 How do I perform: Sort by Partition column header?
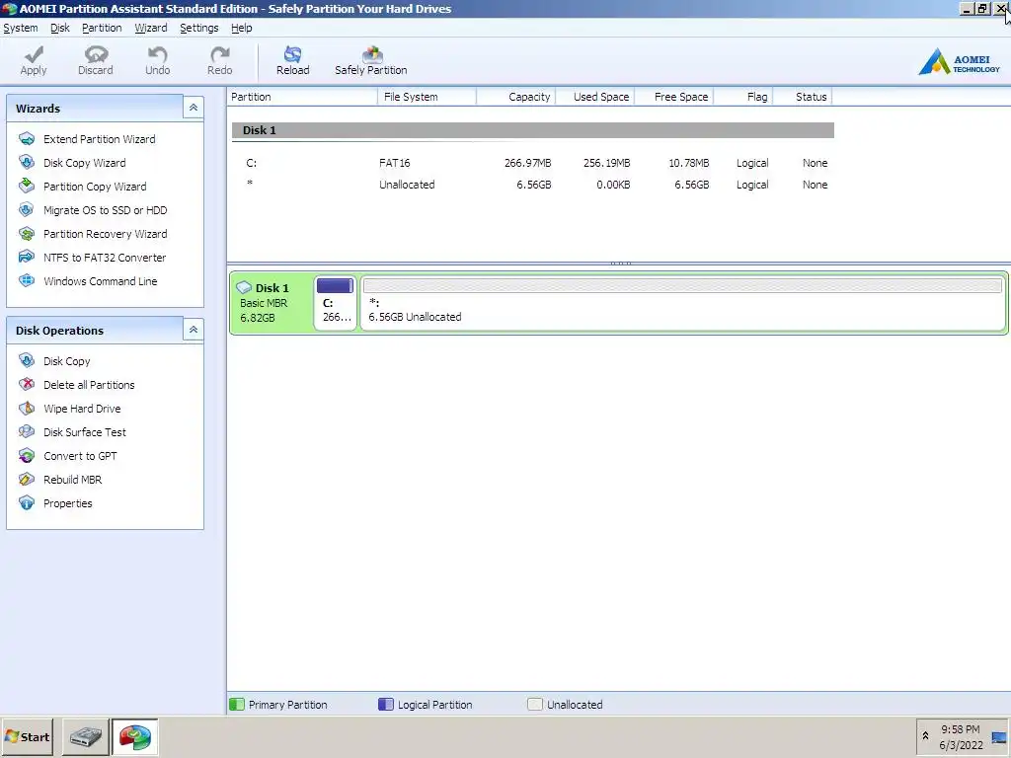tap(302, 97)
